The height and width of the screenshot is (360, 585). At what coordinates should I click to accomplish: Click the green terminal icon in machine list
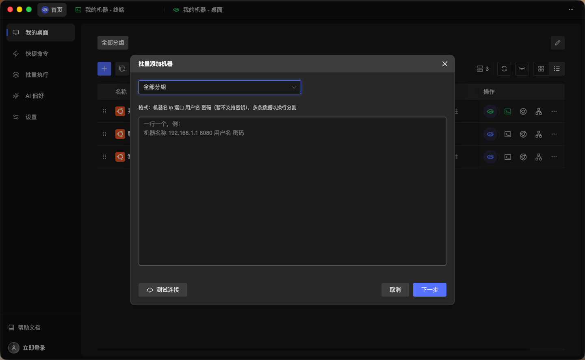(x=508, y=111)
